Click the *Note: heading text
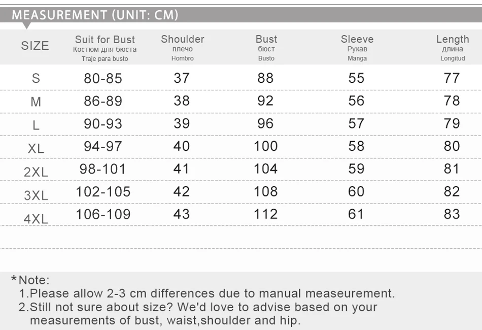 (x=30, y=280)
